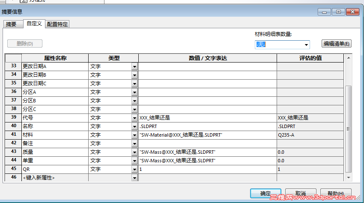Click the 更改日期A value cell
The height and width of the screenshot is (203, 364).
tap(208, 66)
